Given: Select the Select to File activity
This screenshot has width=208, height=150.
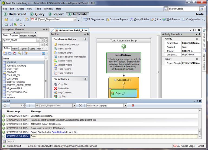Looking at the screenshot, I should [x=63, y=48].
